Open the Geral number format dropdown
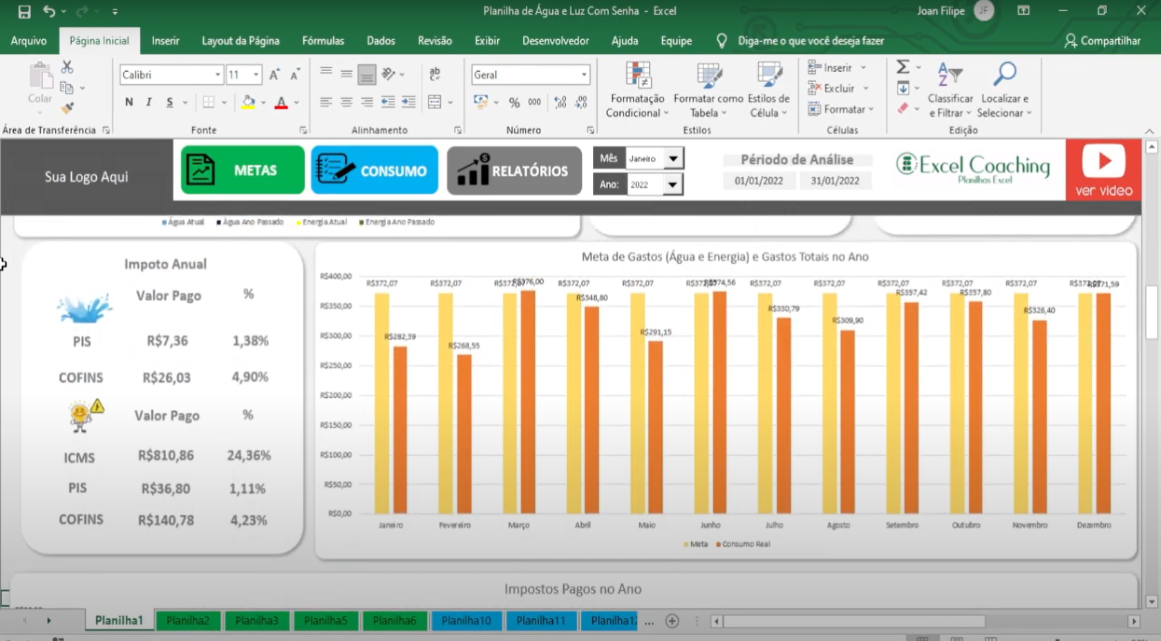The height and width of the screenshot is (641, 1161). 584,75
